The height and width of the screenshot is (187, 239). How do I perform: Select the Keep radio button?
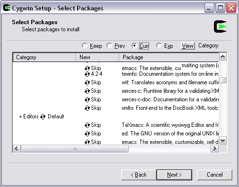pyautogui.click(x=85, y=46)
